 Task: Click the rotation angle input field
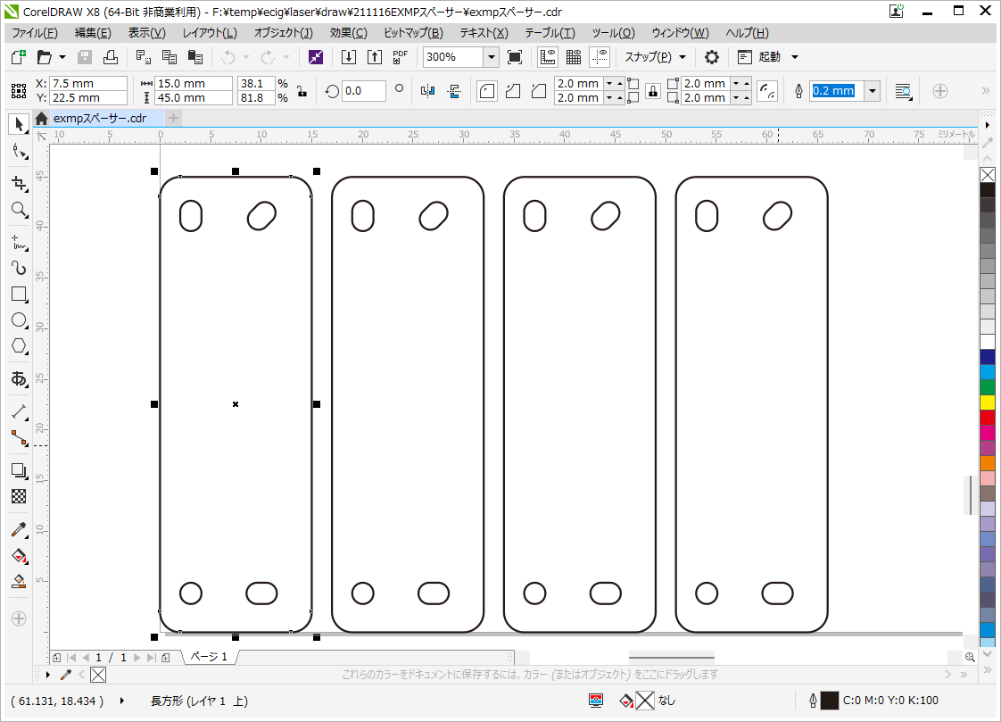click(364, 91)
